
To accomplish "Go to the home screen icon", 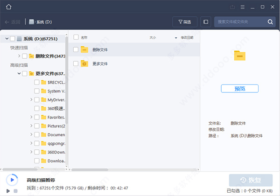I will click(8, 7).
